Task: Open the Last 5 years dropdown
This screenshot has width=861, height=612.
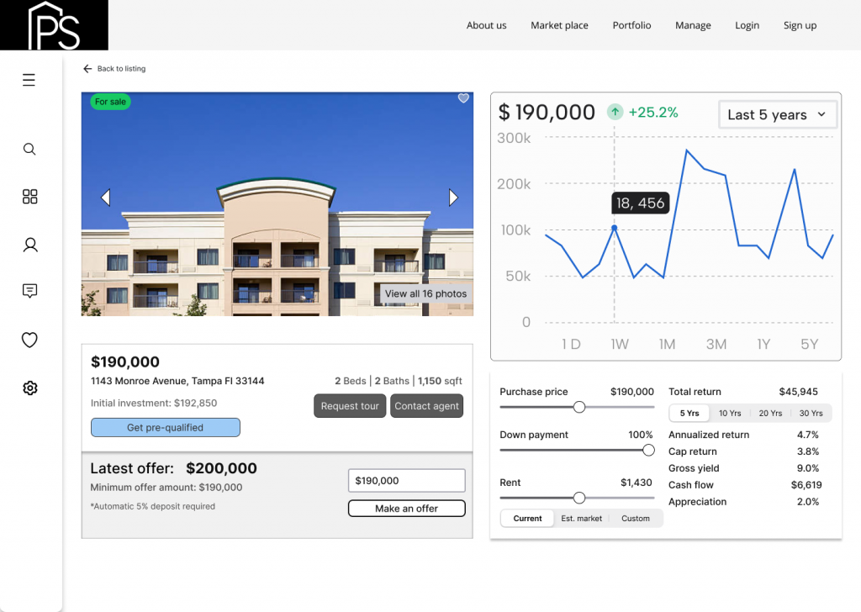Action: (x=777, y=114)
